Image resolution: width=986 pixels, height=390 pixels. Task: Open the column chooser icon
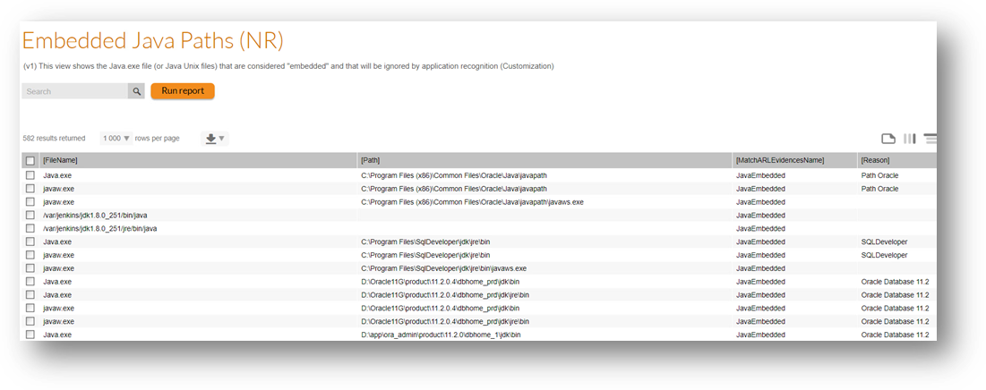pos(909,139)
